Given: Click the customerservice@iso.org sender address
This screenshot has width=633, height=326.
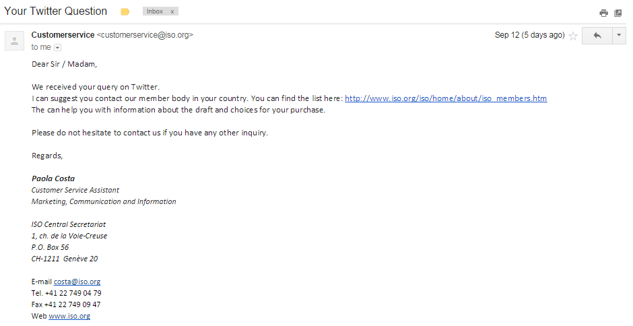Looking at the screenshot, I should pyautogui.click(x=145, y=35).
